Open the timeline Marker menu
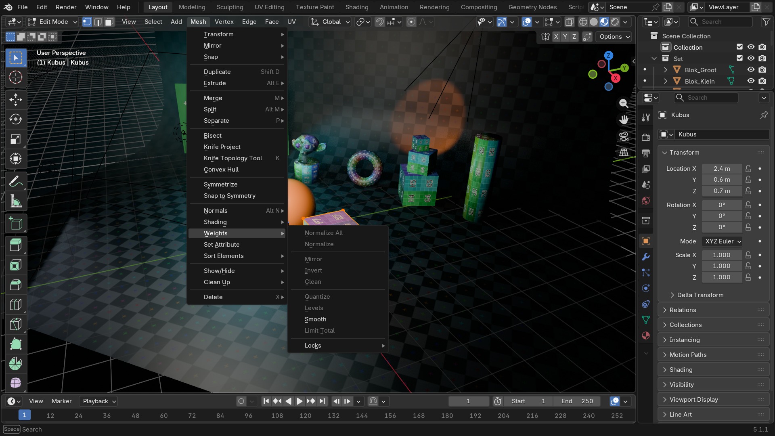The image size is (775, 436). coord(61,401)
